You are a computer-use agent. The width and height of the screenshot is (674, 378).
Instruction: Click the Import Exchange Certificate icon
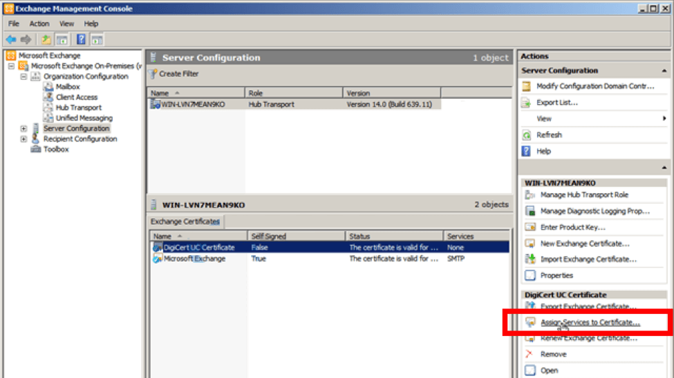click(530, 259)
